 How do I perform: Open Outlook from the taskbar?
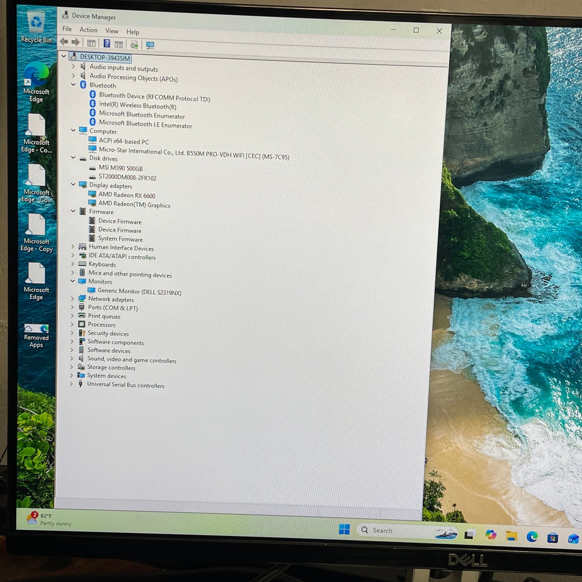point(573,538)
